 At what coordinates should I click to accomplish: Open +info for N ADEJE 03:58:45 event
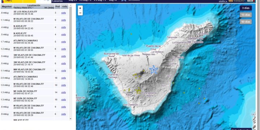coord(63,35)
